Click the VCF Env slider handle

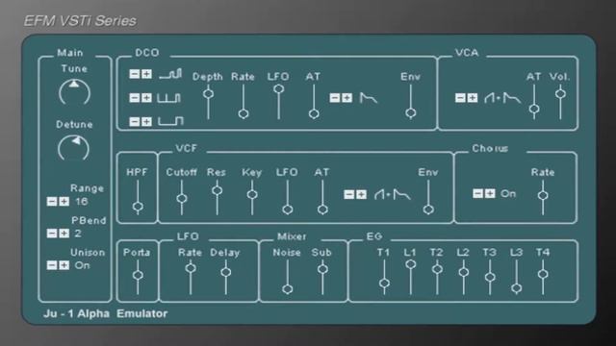(x=428, y=210)
